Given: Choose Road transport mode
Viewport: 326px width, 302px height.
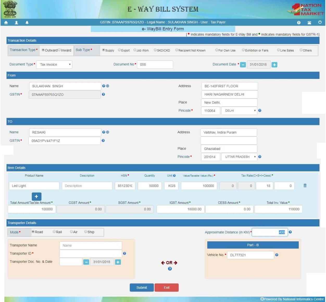Looking at the screenshot, I should pos(33,231).
